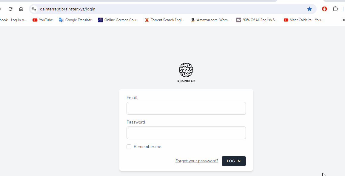Expand the hidden bookmarks overflow chevron
345x176 pixels.
343,20
